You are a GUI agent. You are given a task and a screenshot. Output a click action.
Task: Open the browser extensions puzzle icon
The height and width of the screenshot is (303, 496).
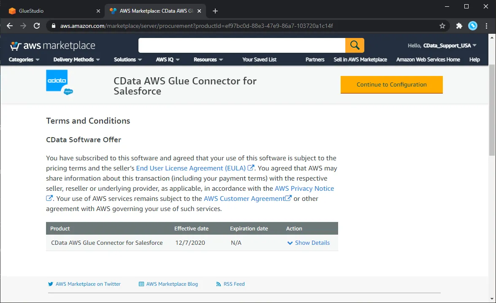pos(459,26)
